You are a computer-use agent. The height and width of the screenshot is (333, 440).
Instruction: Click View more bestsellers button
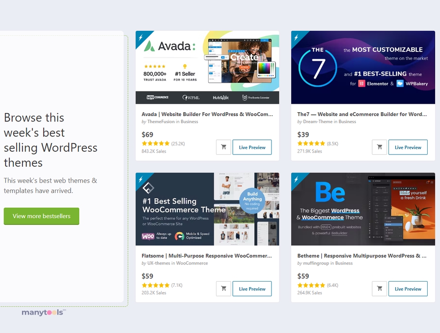click(x=41, y=216)
